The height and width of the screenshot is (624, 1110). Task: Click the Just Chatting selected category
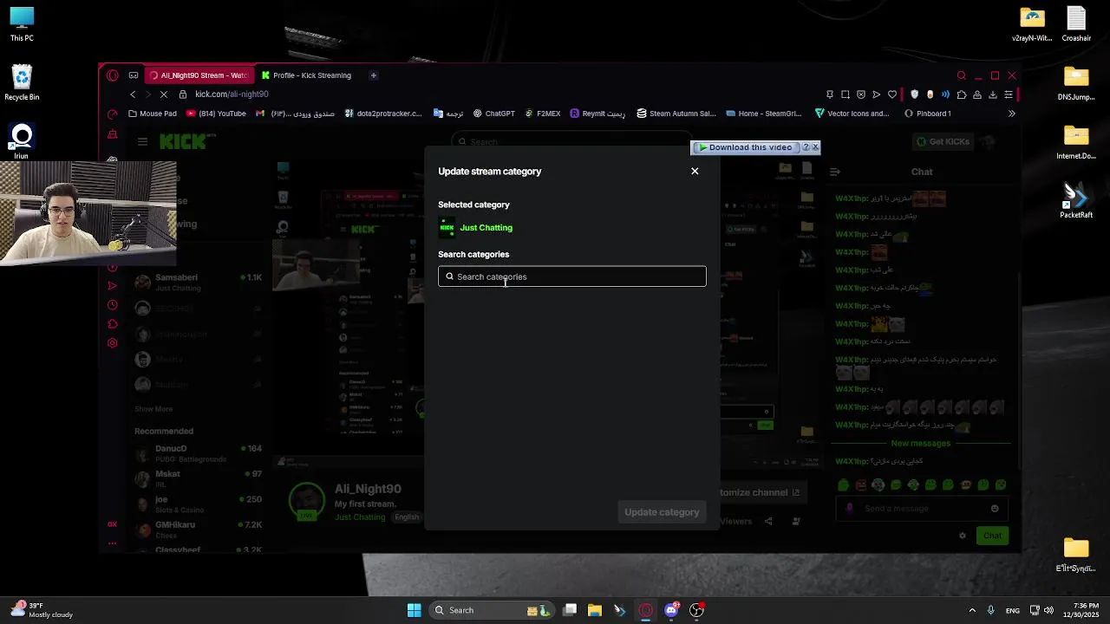click(475, 228)
